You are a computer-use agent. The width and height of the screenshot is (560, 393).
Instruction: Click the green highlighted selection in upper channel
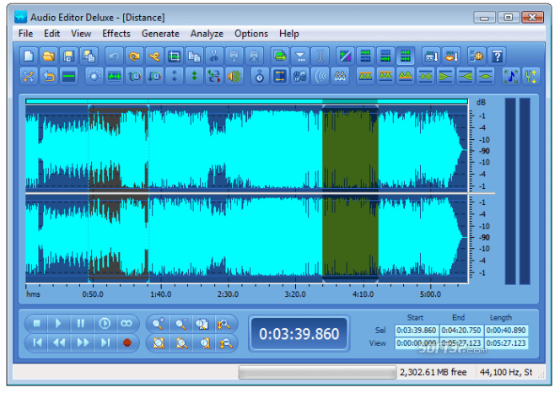(x=350, y=149)
